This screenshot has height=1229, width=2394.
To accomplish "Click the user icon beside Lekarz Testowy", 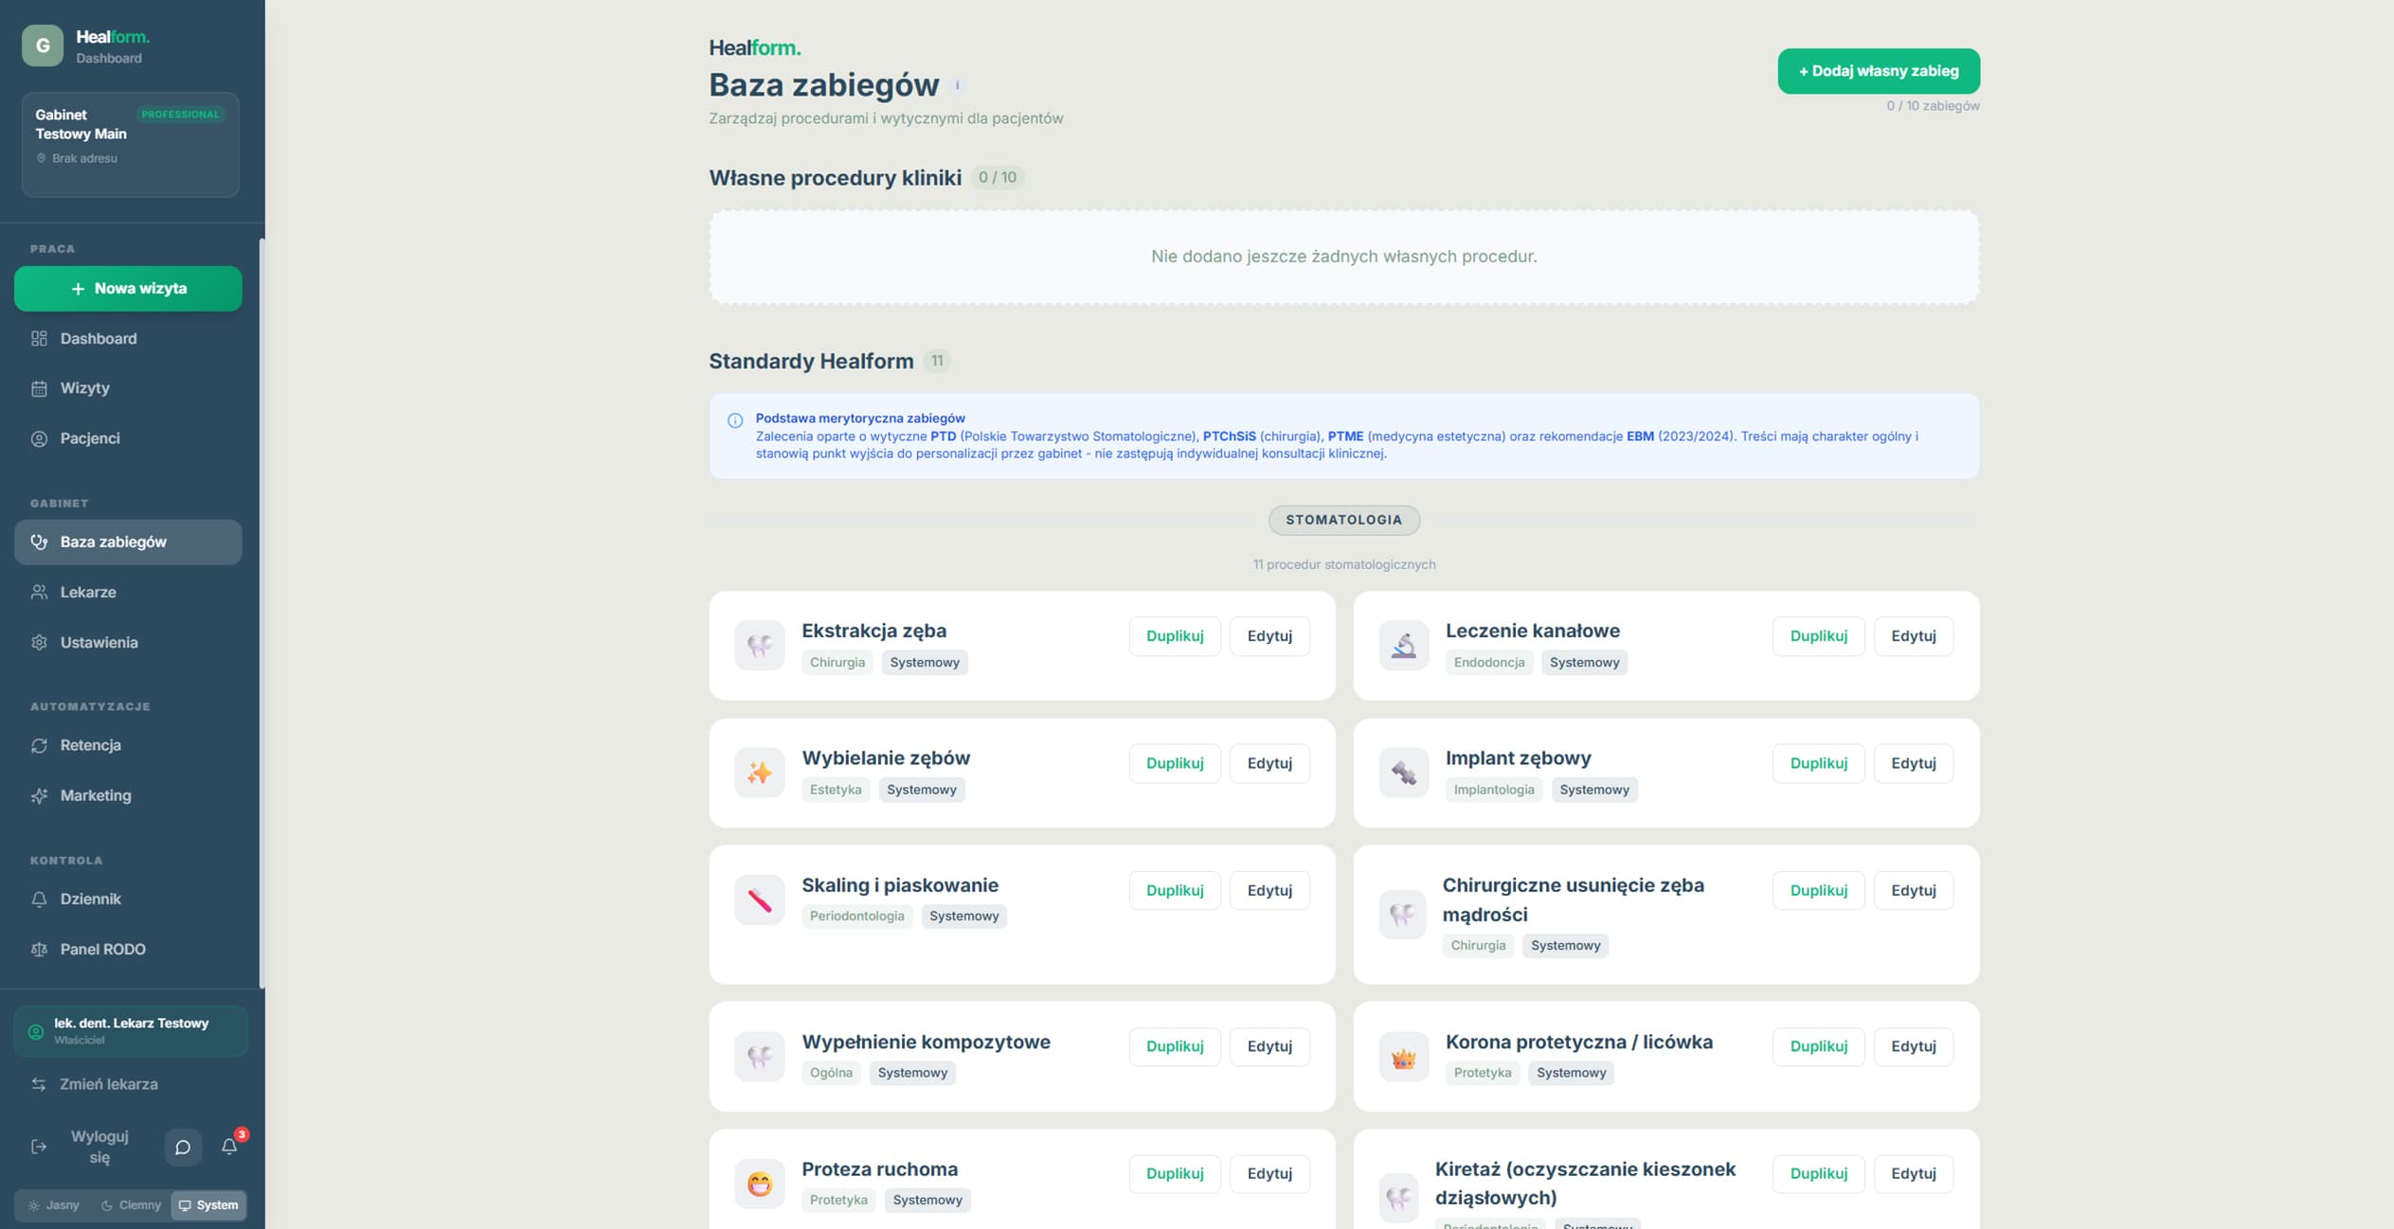I will coord(36,1031).
